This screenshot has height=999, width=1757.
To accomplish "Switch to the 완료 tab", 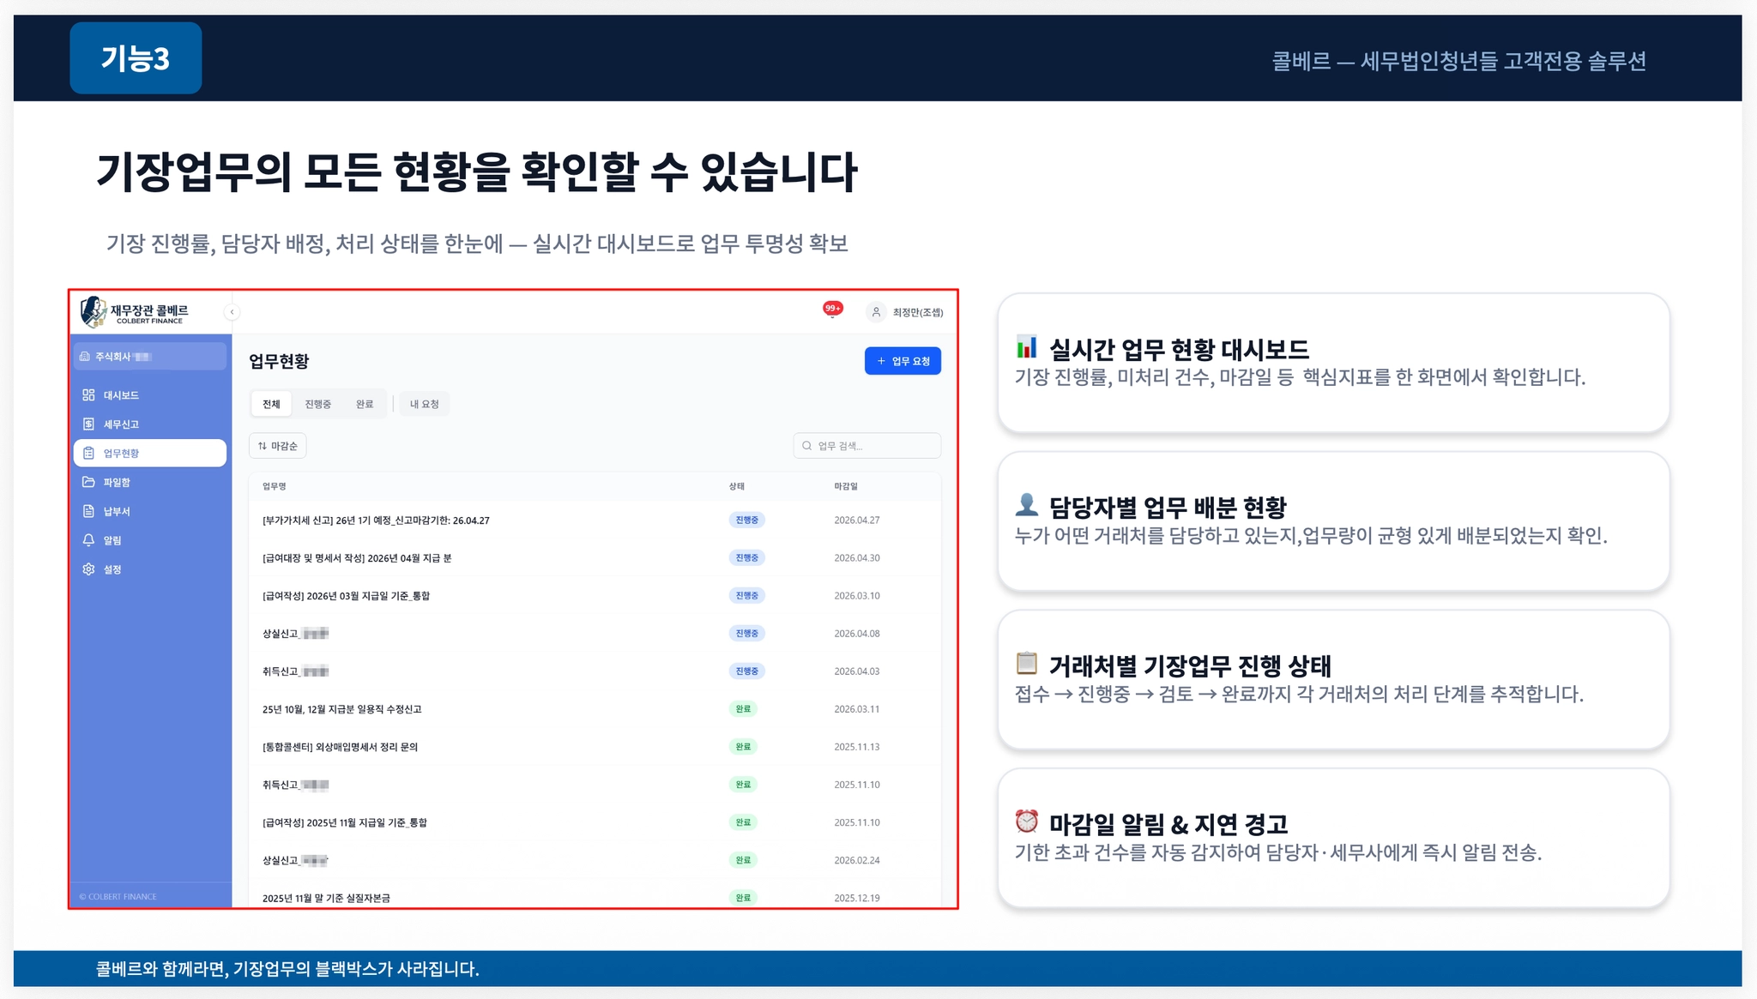I will coord(365,404).
